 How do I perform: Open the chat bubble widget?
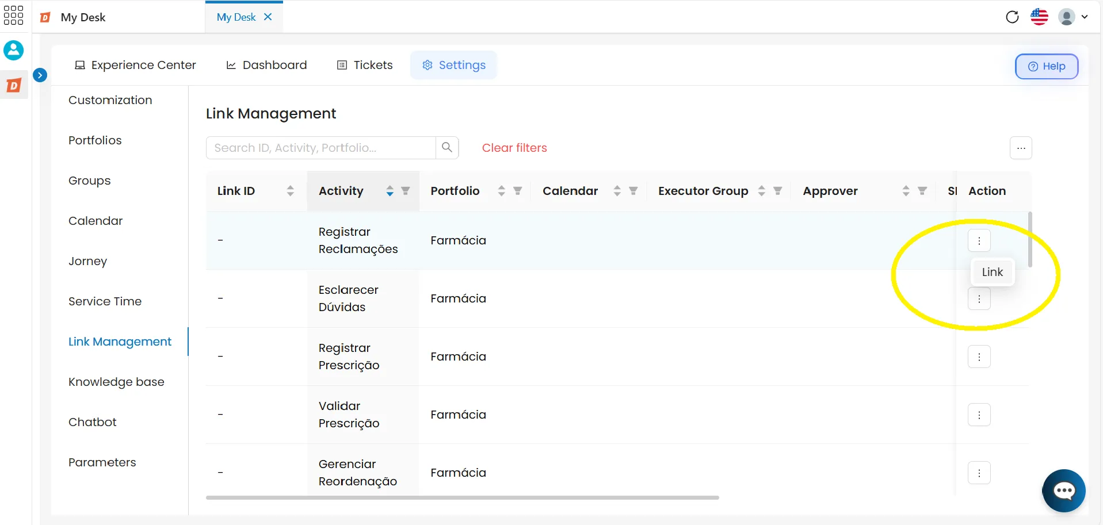(x=1064, y=490)
